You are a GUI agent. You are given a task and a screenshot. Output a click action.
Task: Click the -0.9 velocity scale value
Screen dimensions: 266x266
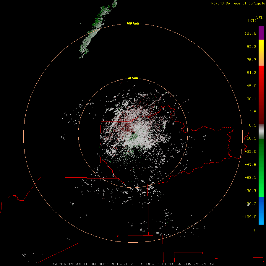tap(252, 125)
